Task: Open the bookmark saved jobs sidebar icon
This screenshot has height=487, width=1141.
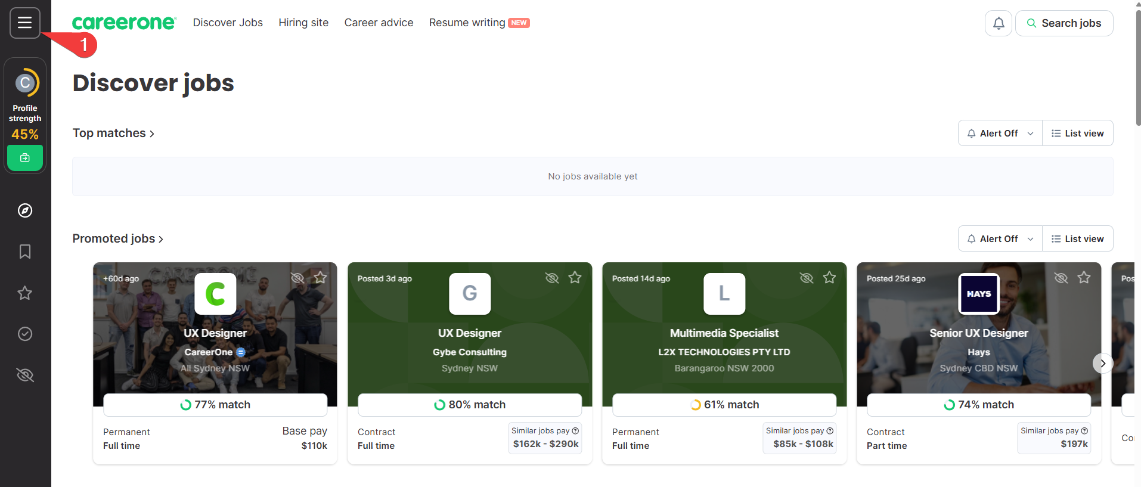Action: point(25,252)
